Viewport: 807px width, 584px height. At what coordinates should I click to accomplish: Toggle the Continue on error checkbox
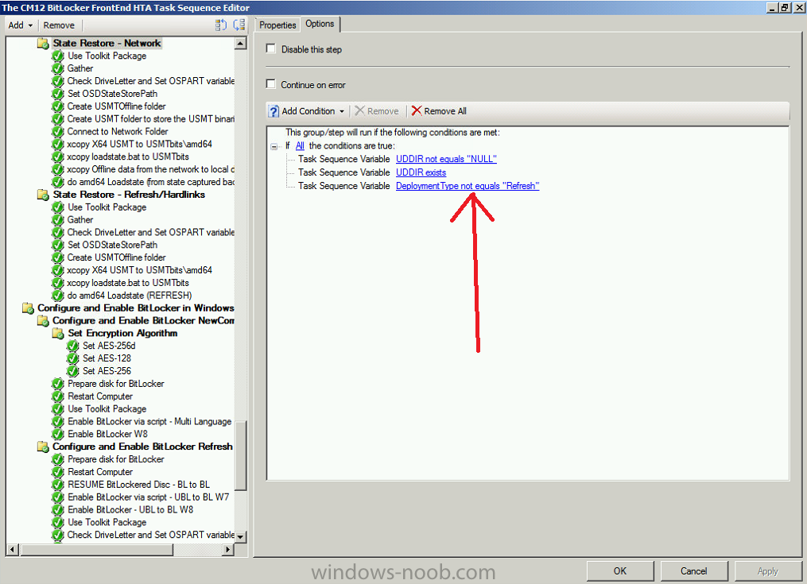click(270, 84)
